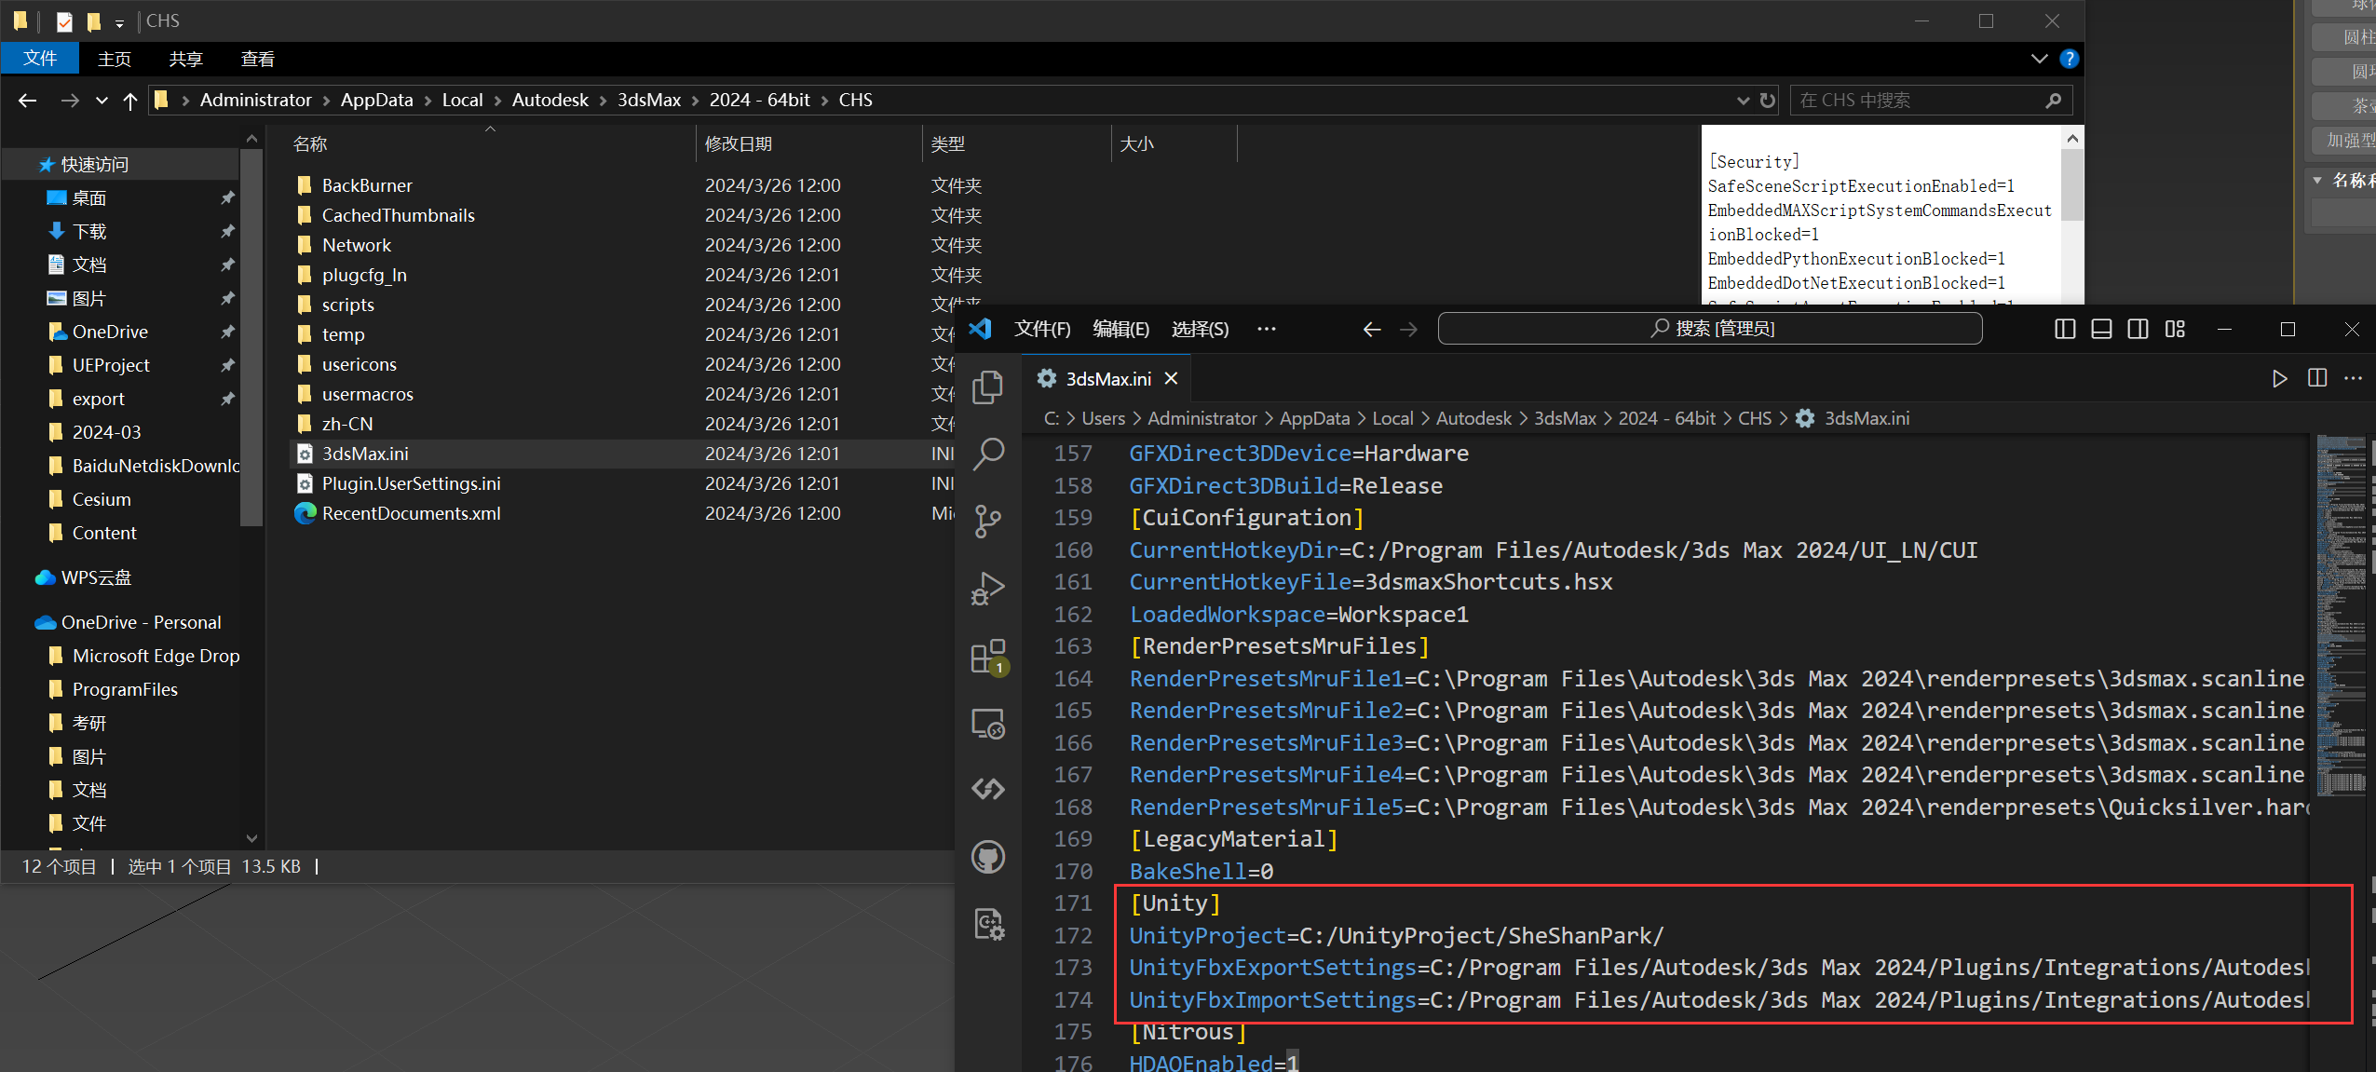Click the GitHub icon in the activity bar
The image size is (2376, 1072).
[x=989, y=857]
